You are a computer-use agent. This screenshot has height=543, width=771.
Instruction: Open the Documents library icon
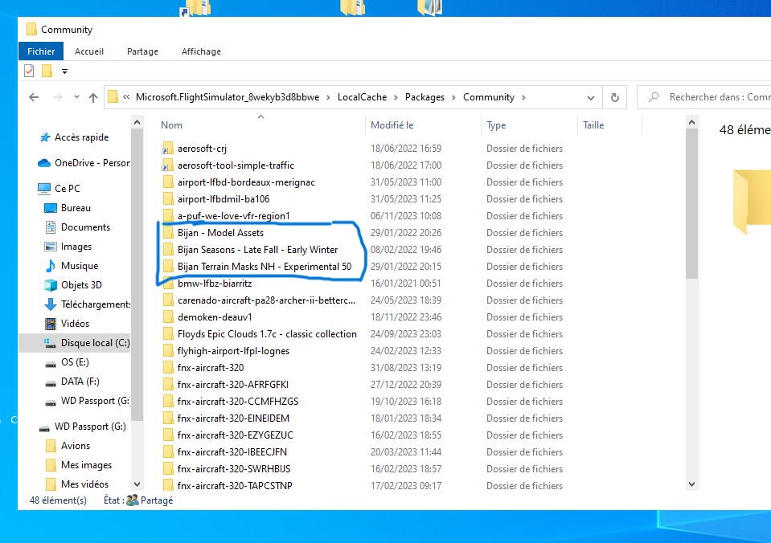point(50,227)
